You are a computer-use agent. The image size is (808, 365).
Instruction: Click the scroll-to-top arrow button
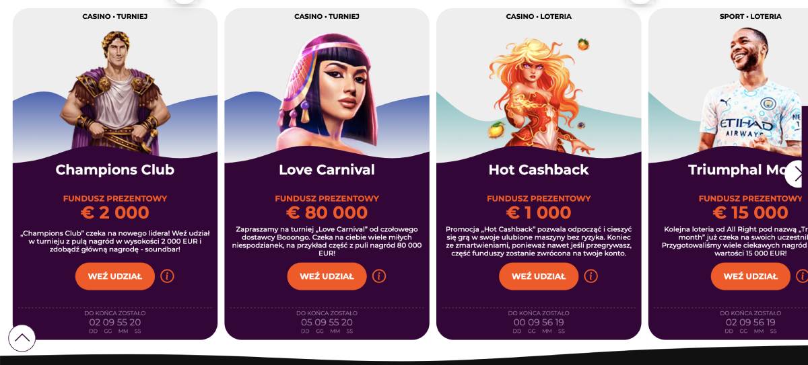pos(22,338)
